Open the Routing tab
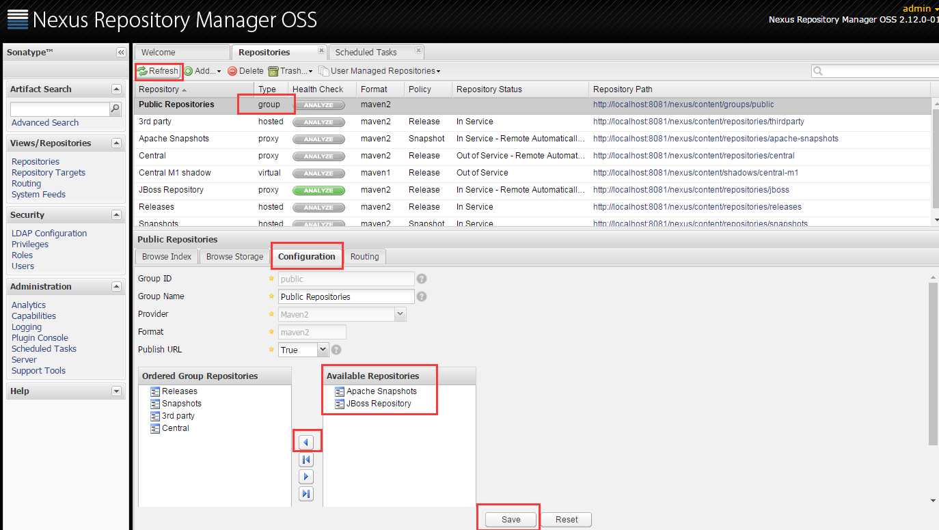939x530 pixels. (364, 257)
